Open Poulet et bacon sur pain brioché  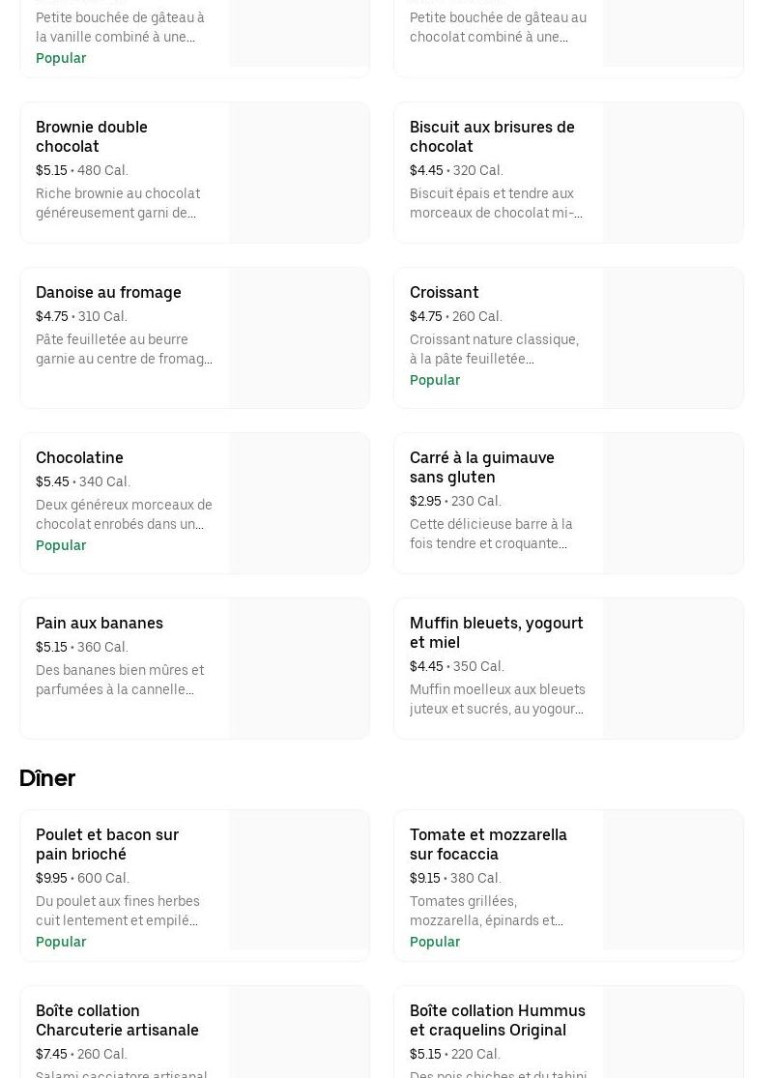click(107, 844)
